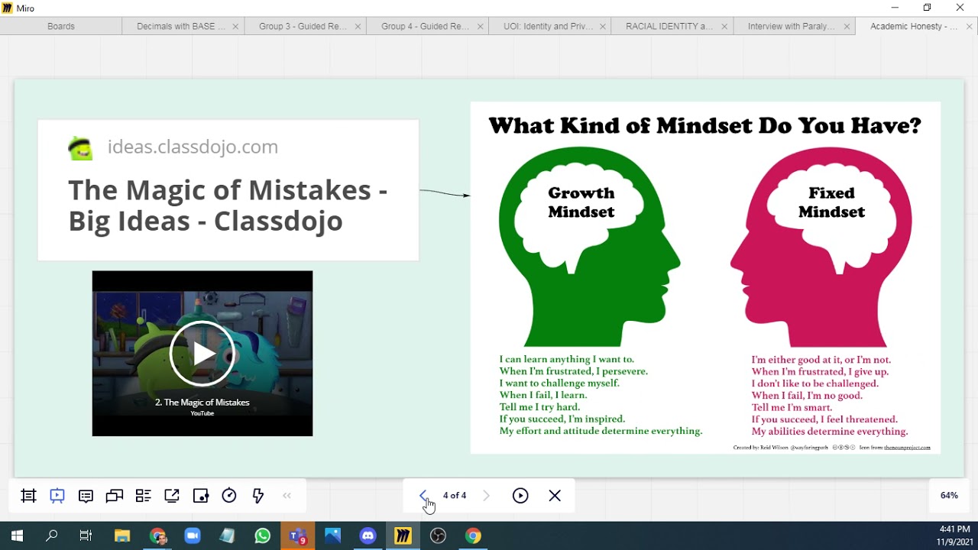
Task: Close the Interview with Paraly... tab
Action: 847,26
